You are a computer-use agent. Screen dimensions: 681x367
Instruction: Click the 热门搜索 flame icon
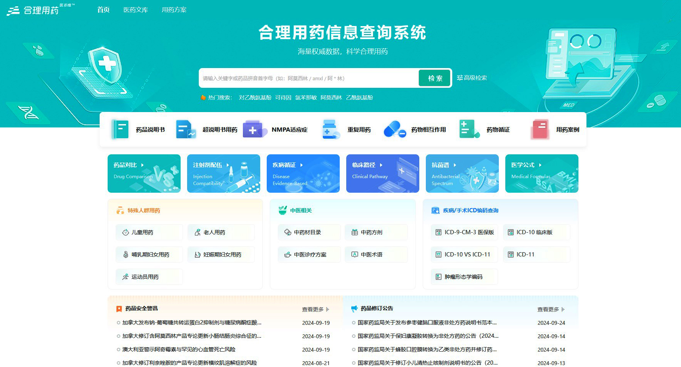[x=203, y=98]
